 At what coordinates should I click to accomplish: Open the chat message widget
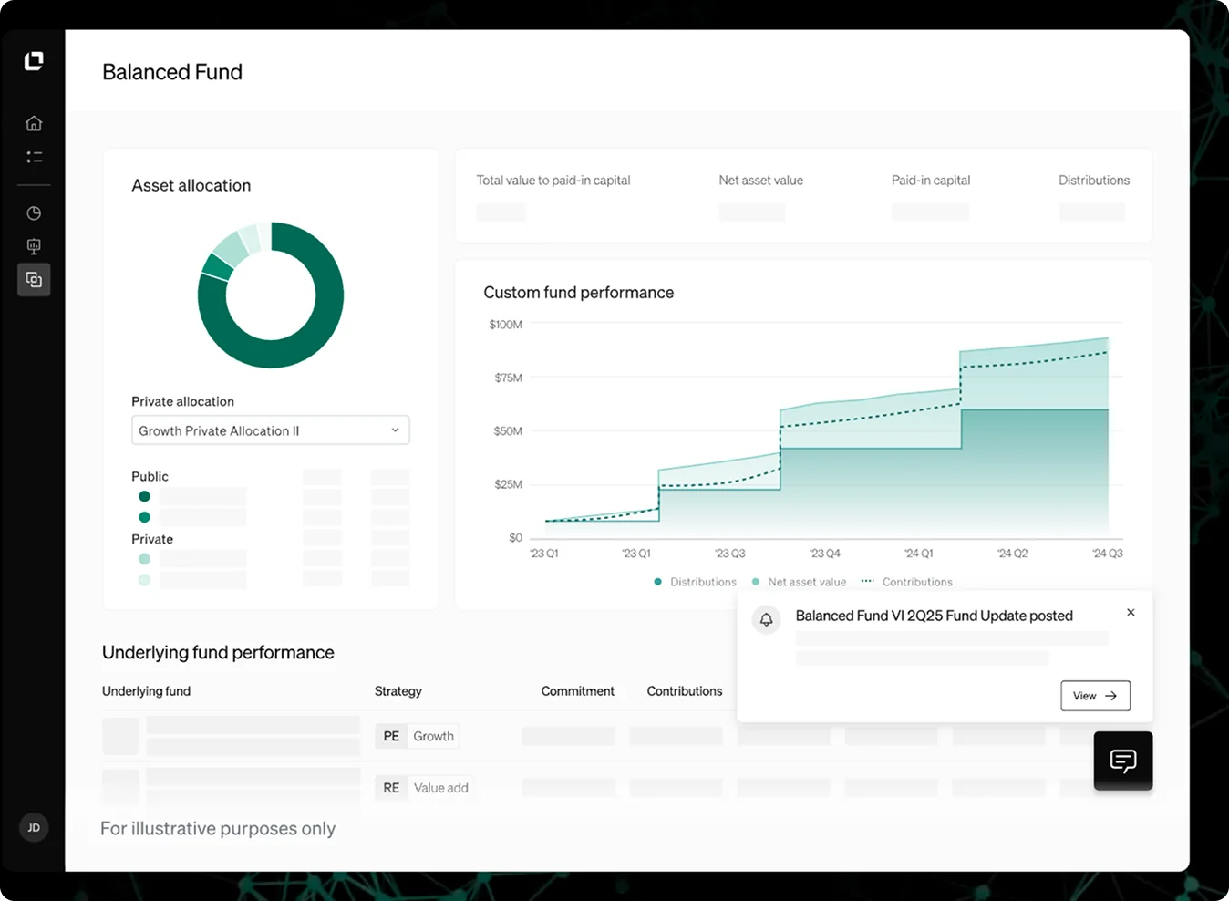point(1123,761)
